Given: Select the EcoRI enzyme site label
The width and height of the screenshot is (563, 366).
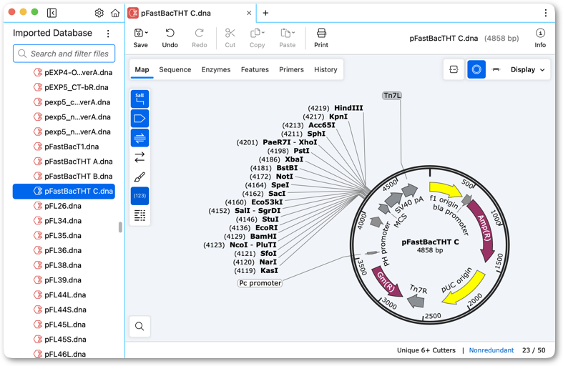Looking at the screenshot, I should (266, 228).
